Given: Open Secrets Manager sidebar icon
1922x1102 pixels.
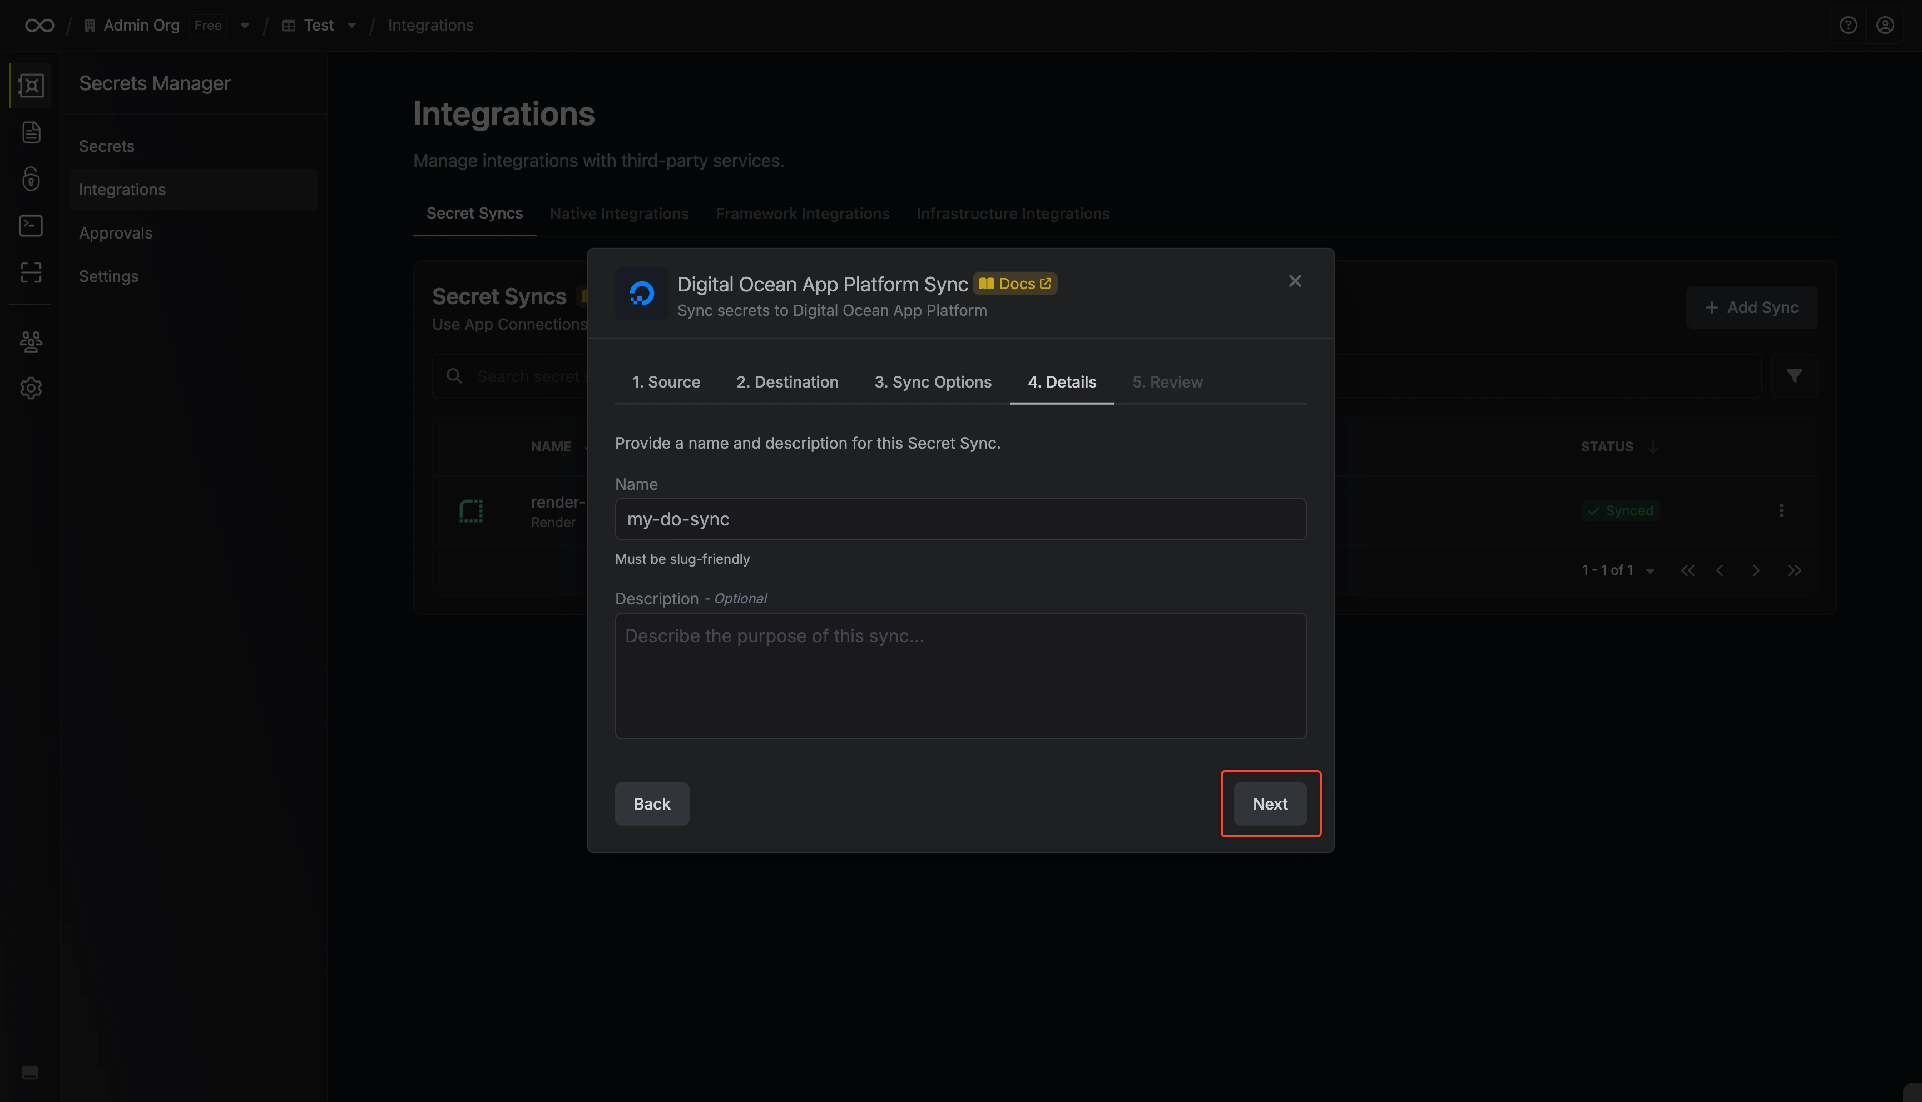Looking at the screenshot, I should (x=31, y=85).
